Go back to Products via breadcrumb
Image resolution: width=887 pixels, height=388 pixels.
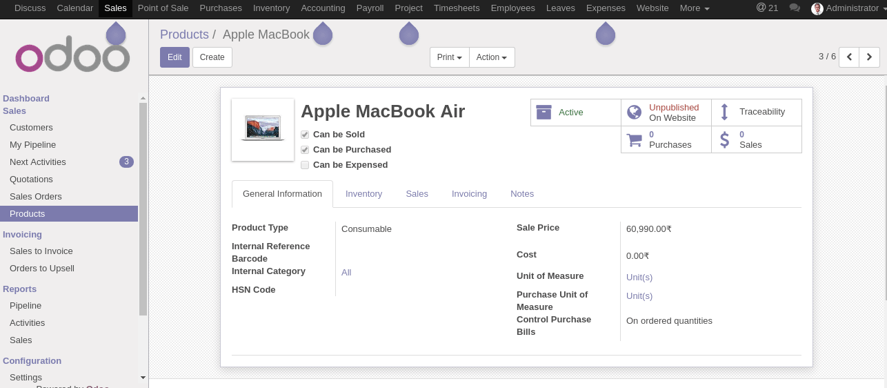point(184,35)
